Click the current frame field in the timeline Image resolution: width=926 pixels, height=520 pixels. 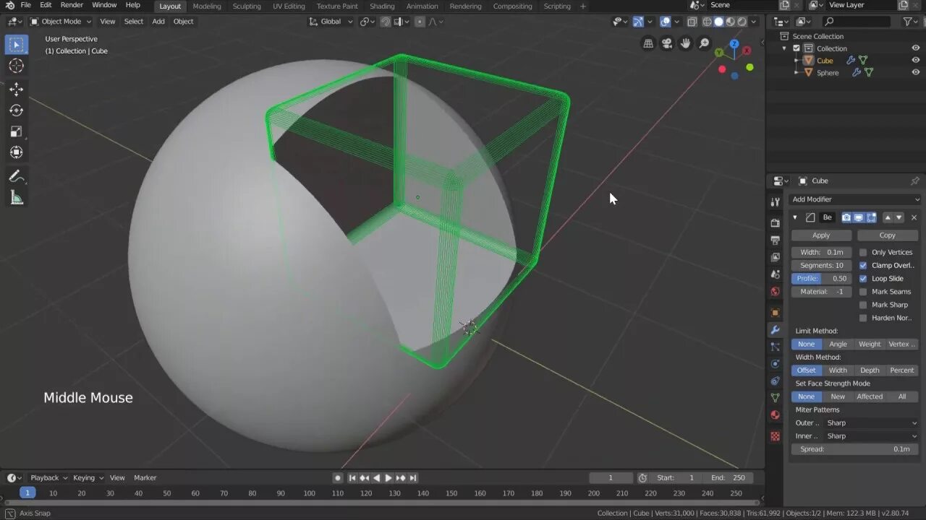pyautogui.click(x=611, y=477)
